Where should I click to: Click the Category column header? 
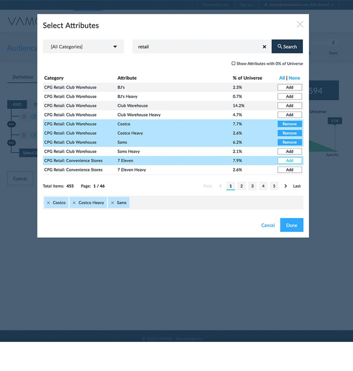coord(54,78)
